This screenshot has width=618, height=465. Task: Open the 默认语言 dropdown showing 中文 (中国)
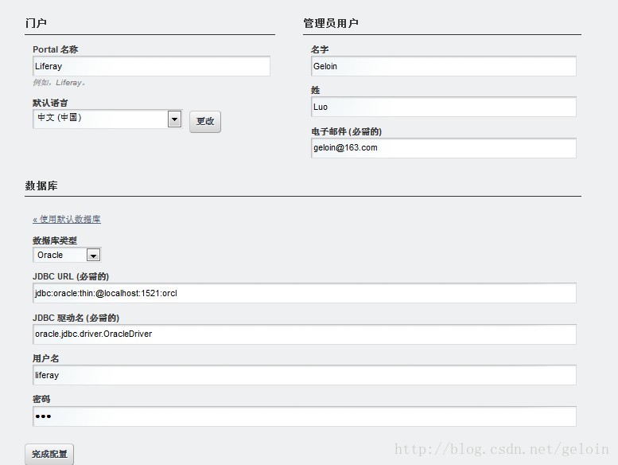pos(107,119)
